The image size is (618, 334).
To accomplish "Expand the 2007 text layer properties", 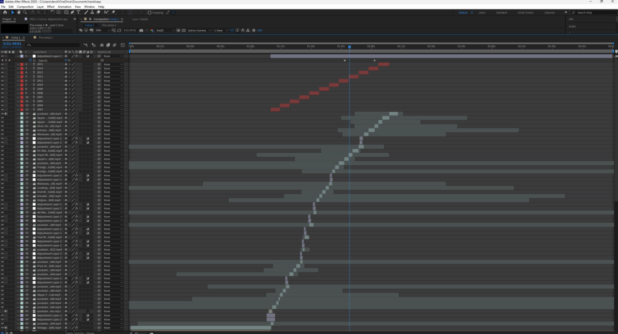I will pos(18,97).
